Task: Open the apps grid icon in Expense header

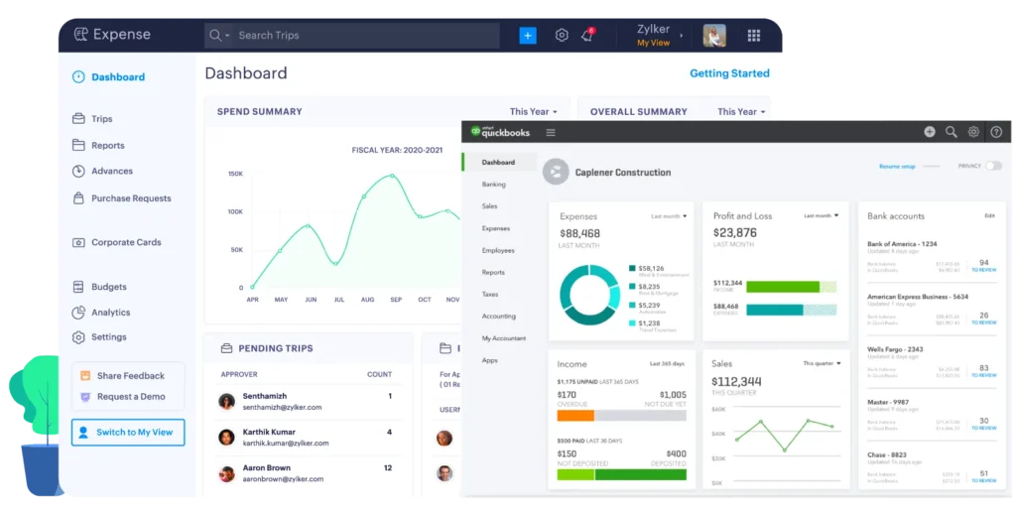Action: coord(754,36)
